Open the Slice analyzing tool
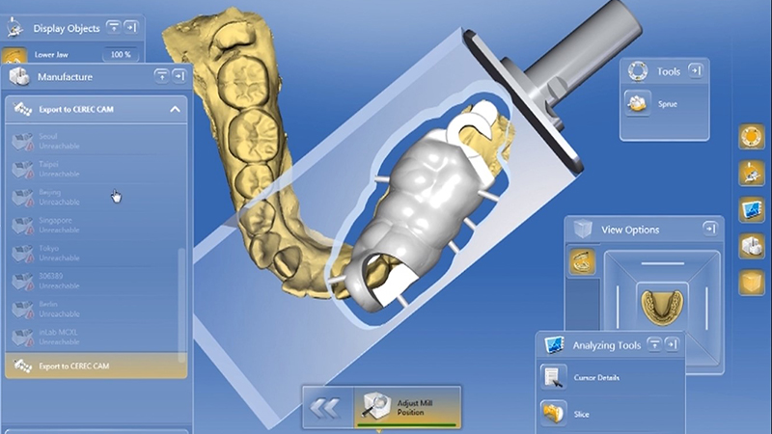 (x=553, y=413)
